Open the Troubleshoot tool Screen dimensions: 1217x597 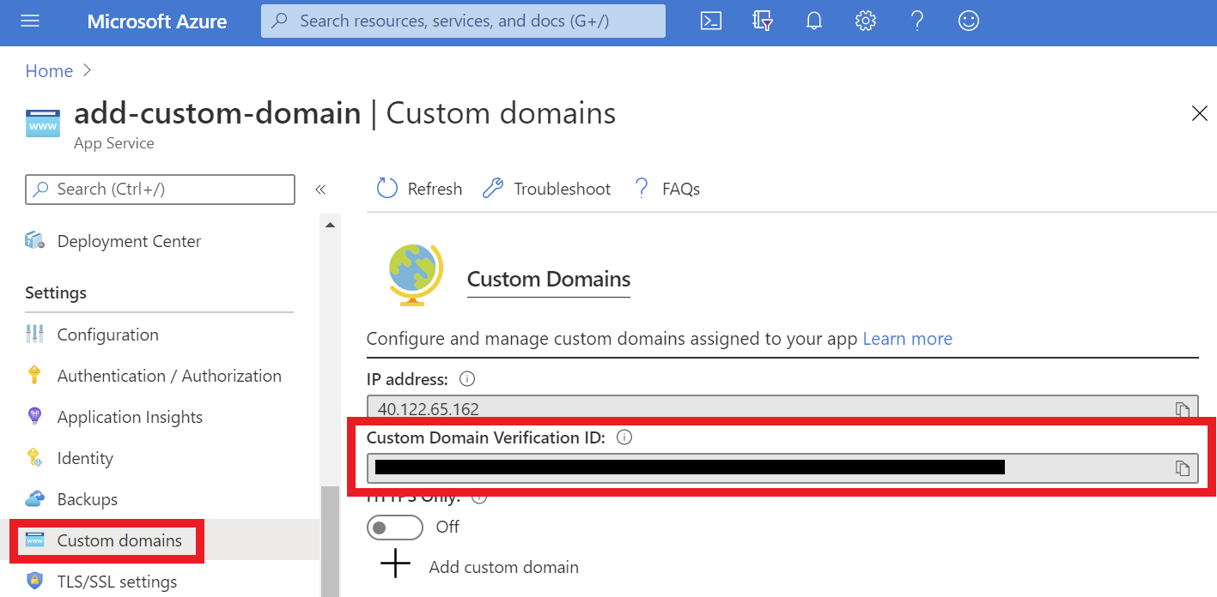pos(546,188)
